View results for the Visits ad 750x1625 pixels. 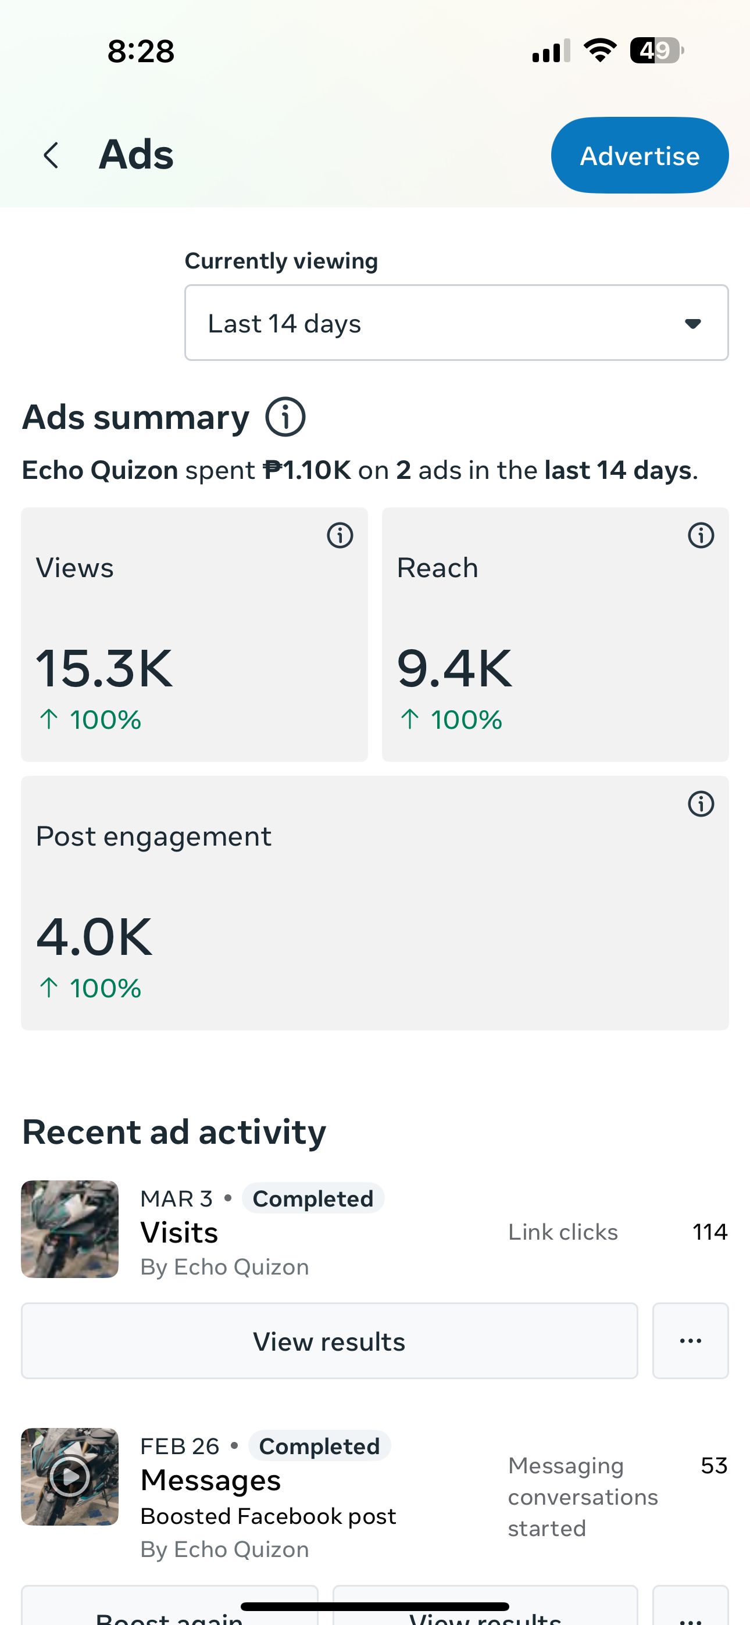click(330, 1340)
